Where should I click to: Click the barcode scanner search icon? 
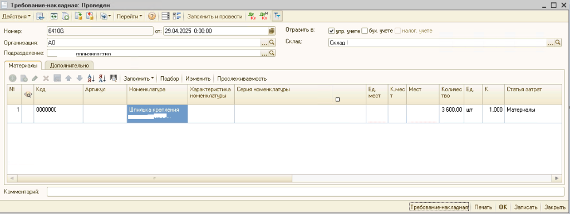point(114,78)
